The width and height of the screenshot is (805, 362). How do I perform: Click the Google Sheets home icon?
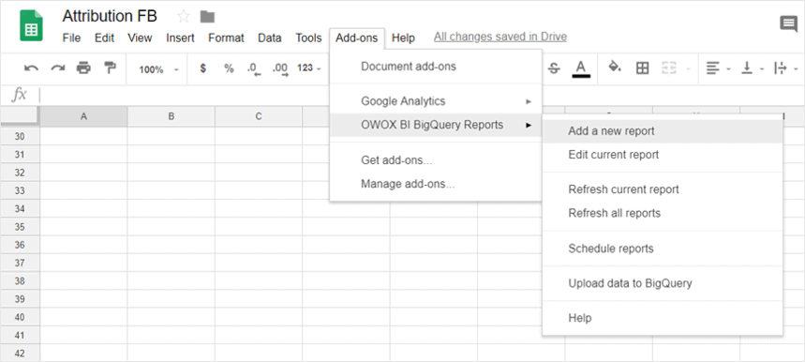click(x=31, y=25)
